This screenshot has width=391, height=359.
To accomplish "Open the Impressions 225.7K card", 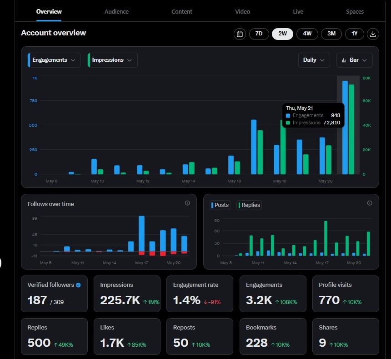I will [x=127, y=294].
